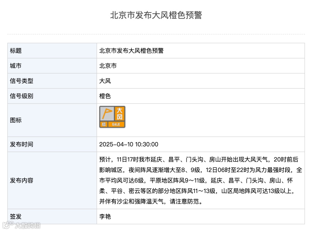Select the 北京市 city value cell
Viewport: 311px width, 231px height.
tap(108, 66)
